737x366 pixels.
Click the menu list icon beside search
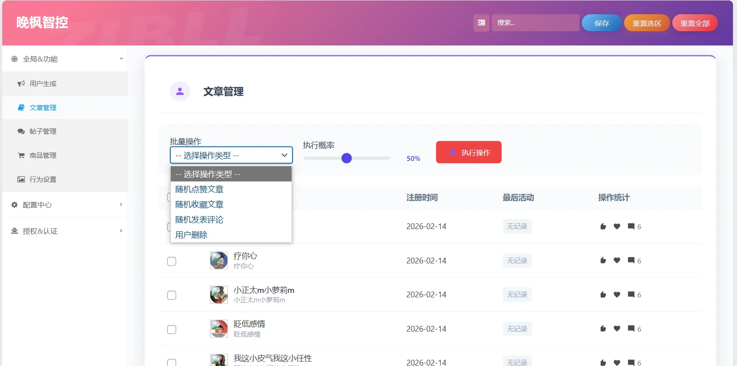482,23
